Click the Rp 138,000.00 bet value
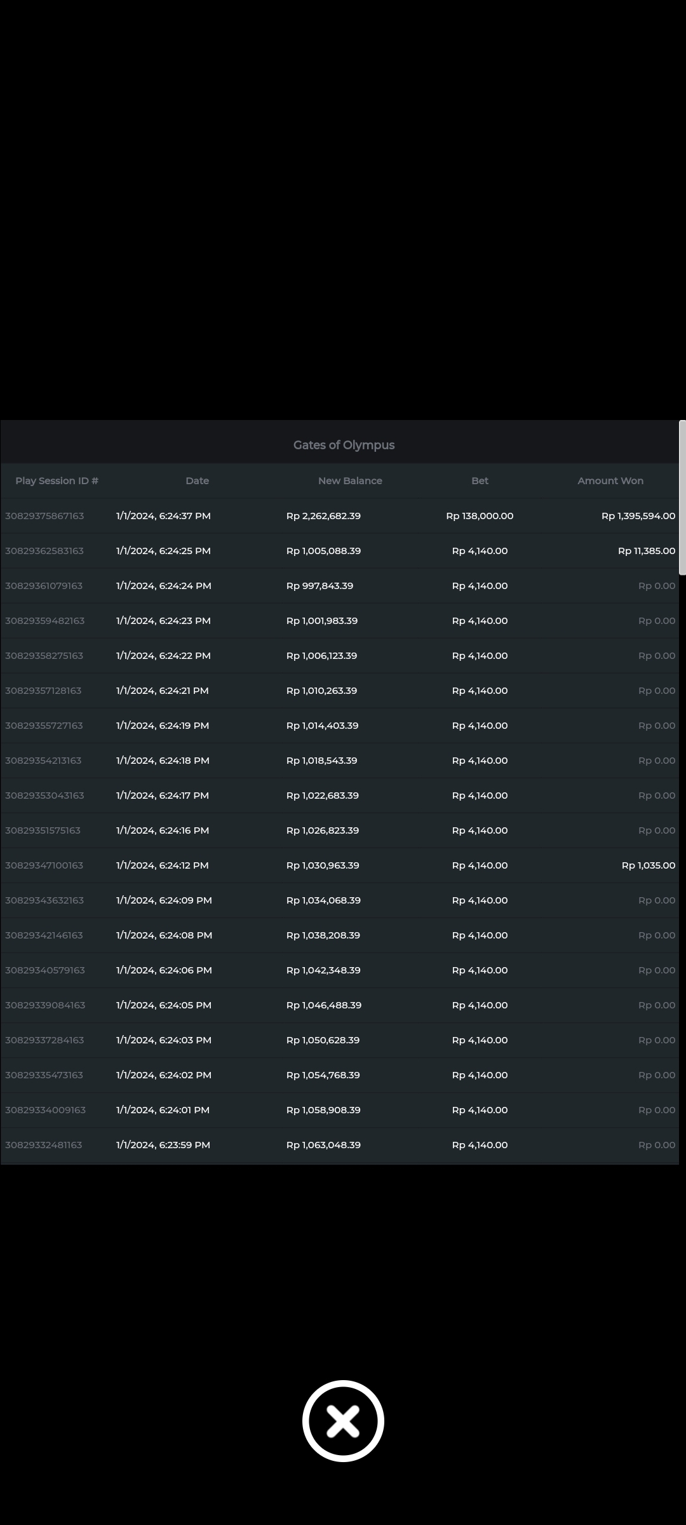Image resolution: width=686 pixels, height=1525 pixels. [480, 516]
